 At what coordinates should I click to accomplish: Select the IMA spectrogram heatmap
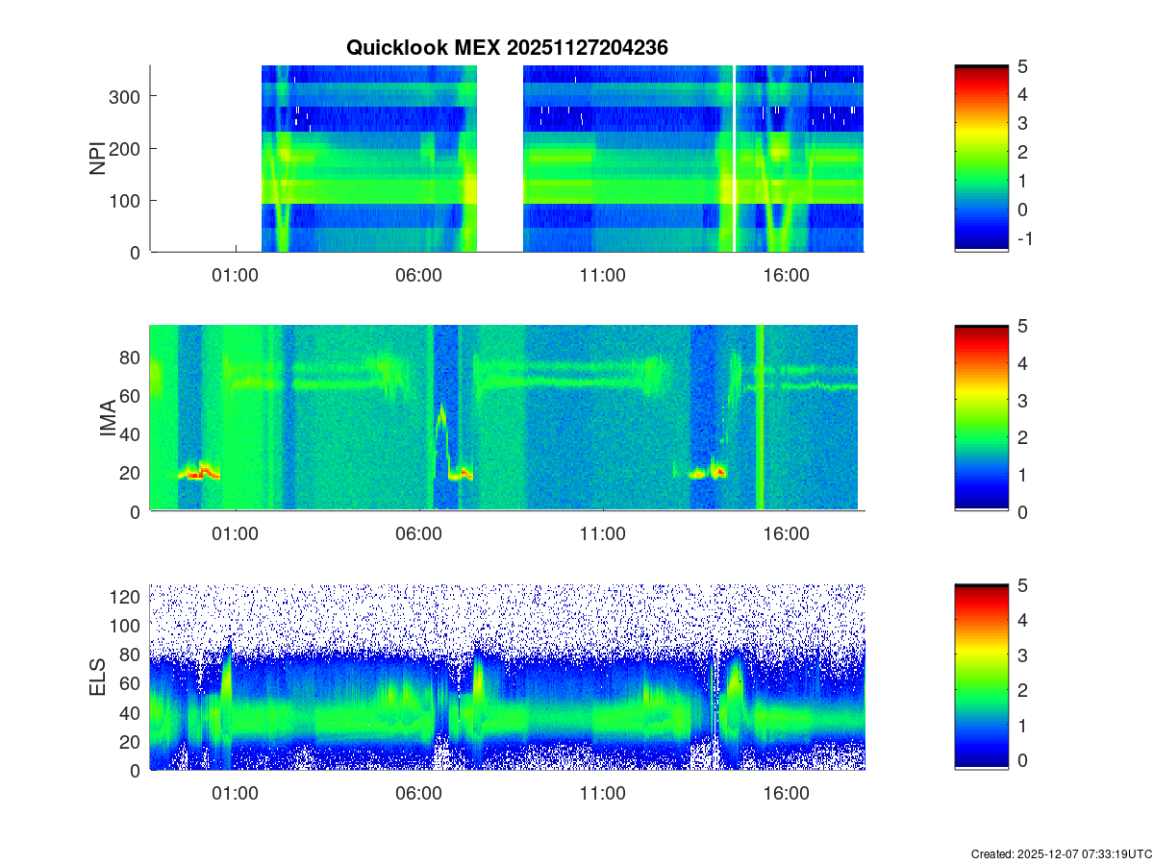click(504, 418)
